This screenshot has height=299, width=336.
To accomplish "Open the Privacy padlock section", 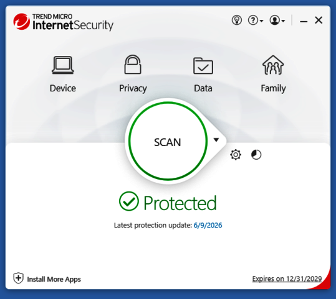I will [x=133, y=74].
